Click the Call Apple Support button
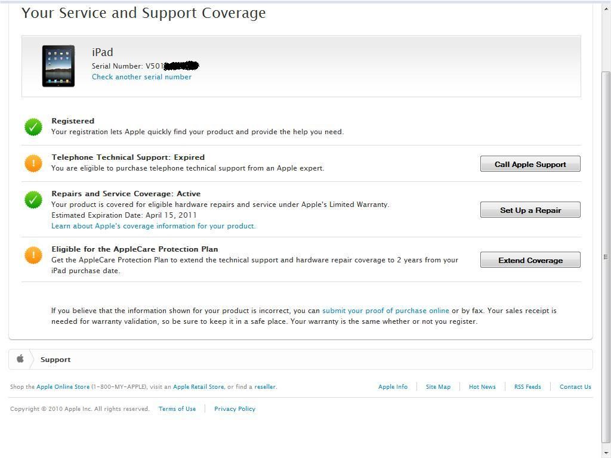 pos(530,164)
